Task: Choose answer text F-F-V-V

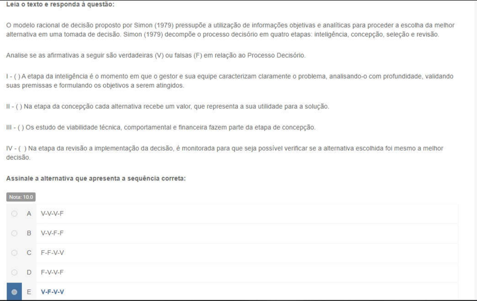Action: pyautogui.click(x=52, y=253)
